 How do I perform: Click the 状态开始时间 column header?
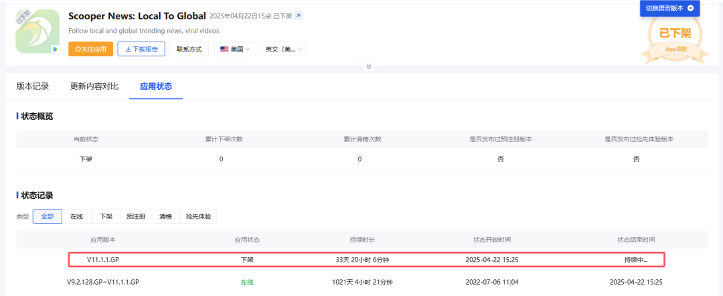pos(492,240)
